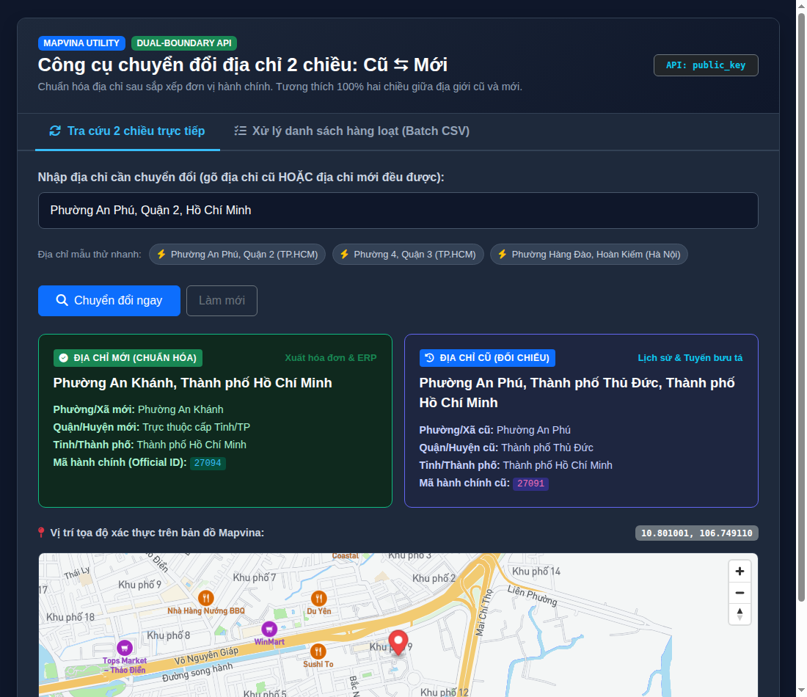Image resolution: width=807 pixels, height=697 pixels.
Task: Pick sample address Phường 4, Quận 3
Action: coord(408,255)
